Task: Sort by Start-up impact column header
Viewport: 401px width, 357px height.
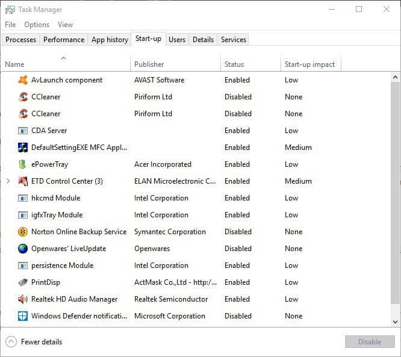Action: 311,63
